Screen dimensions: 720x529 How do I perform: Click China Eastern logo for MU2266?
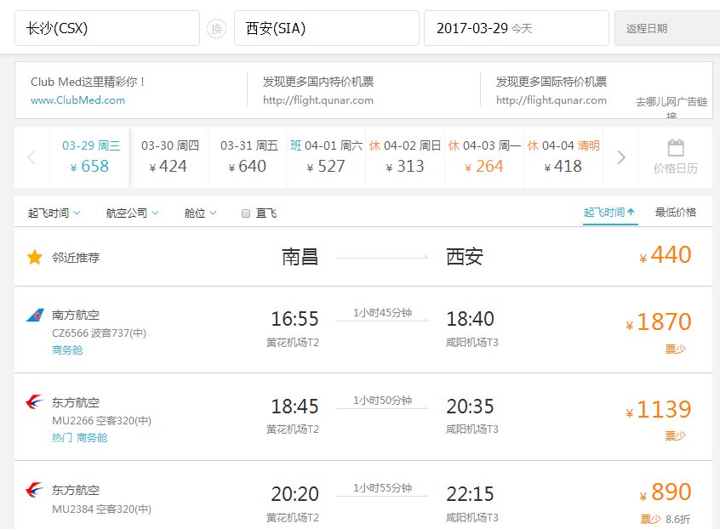tap(35, 402)
